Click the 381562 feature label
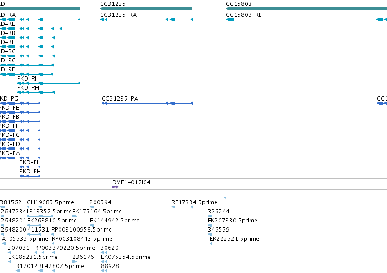This screenshot has height=273, width=387. (11, 202)
